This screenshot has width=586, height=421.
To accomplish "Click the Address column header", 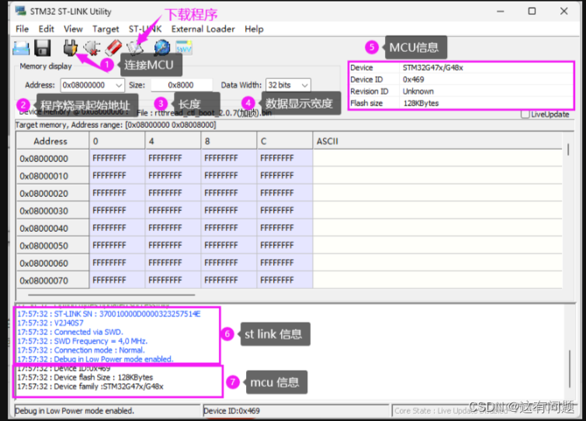I will (53, 141).
